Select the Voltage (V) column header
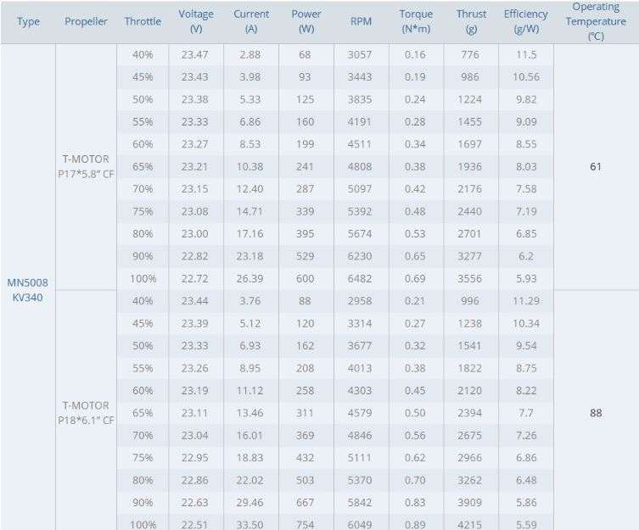This screenshot has height=530, width=639. pos(196,21)
